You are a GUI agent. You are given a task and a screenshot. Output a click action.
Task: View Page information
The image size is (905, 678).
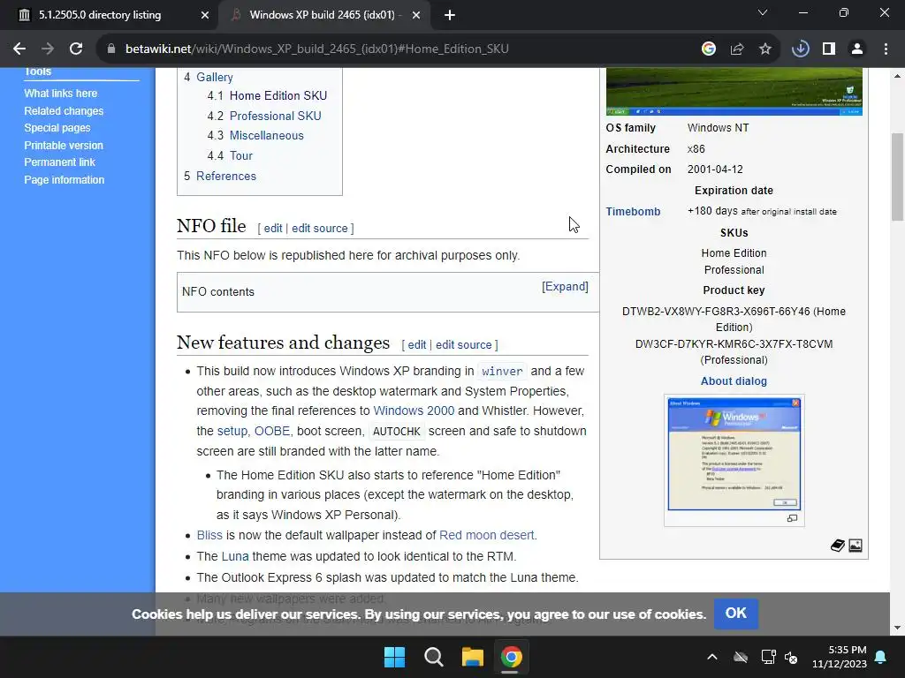point(64,180)
